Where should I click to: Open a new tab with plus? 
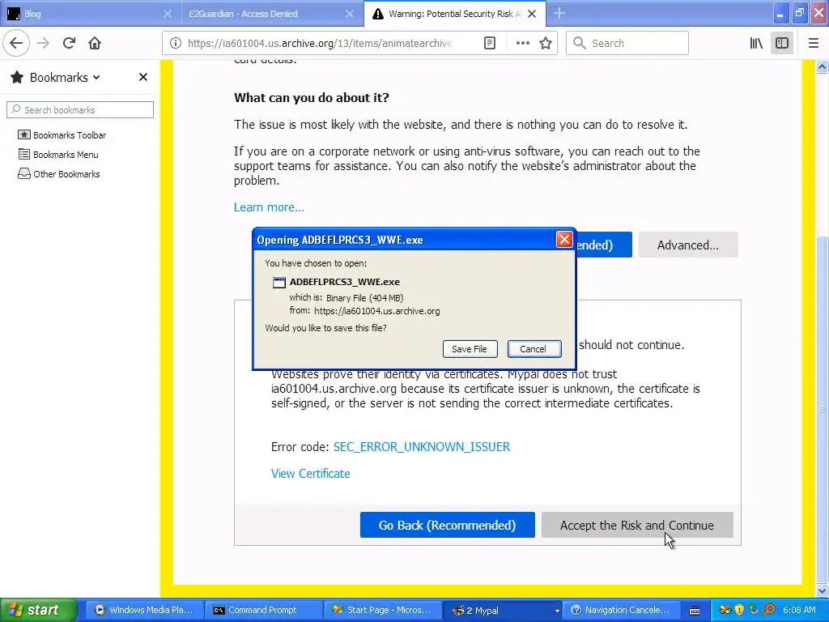[559, 14]
